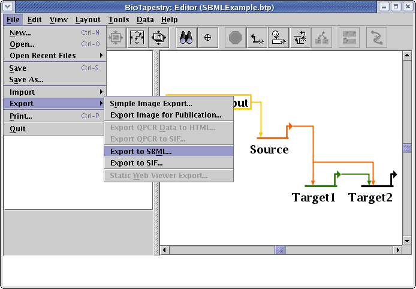Click the grayed-out stop sign icon
Image resolution: width=416 pixels, height=289 pixels.
236,37
